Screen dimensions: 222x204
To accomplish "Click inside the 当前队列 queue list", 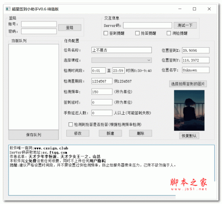I will (34, 87).
